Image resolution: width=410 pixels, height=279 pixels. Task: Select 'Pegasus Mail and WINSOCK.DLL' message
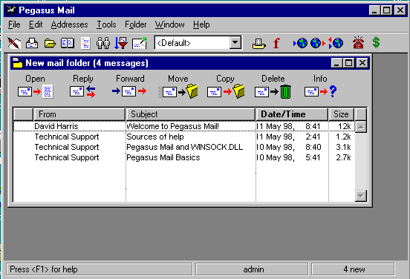pos(184,147)
